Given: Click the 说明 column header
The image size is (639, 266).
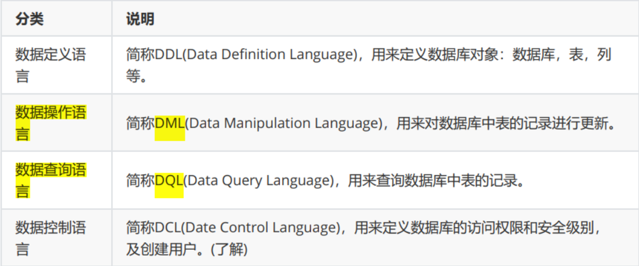Looking at the screenshot, I should pyautogui.click(x=140, y=20).
